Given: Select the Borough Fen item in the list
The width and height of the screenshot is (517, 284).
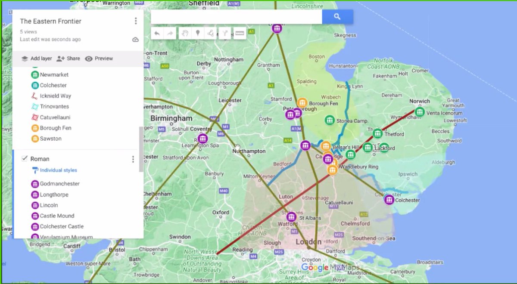Looking at the screenshot, I should coord(56,128).
